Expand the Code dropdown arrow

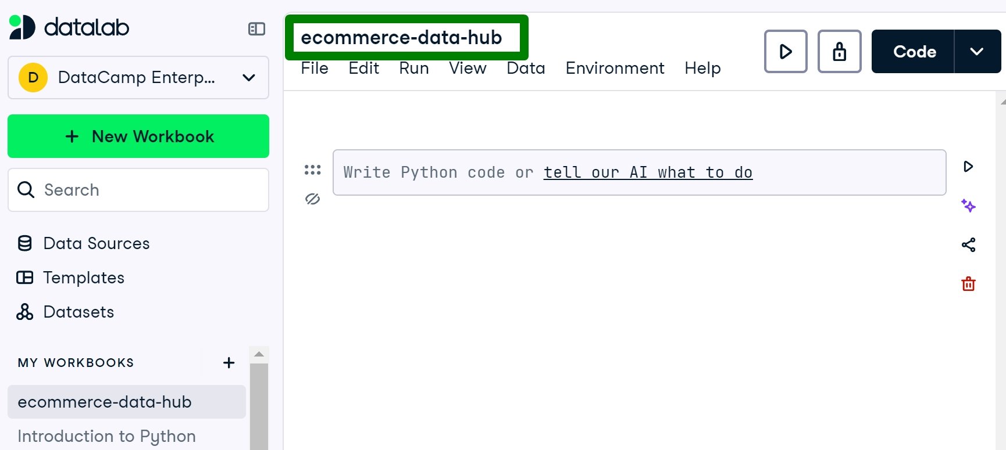pos(978,52)
